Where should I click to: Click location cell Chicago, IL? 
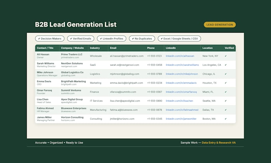point(209,74)
